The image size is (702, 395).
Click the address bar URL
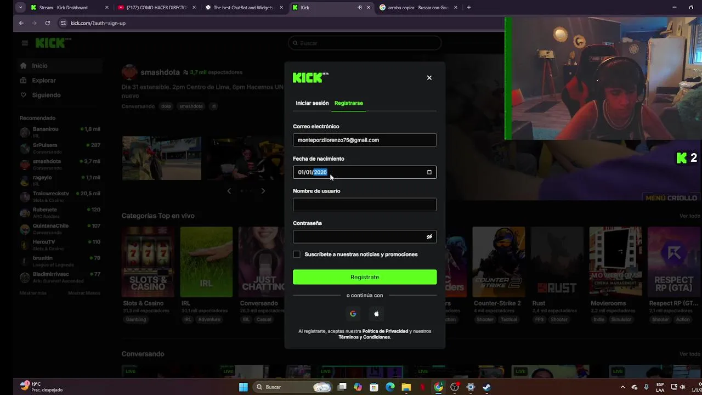click(x=98, y=23)
